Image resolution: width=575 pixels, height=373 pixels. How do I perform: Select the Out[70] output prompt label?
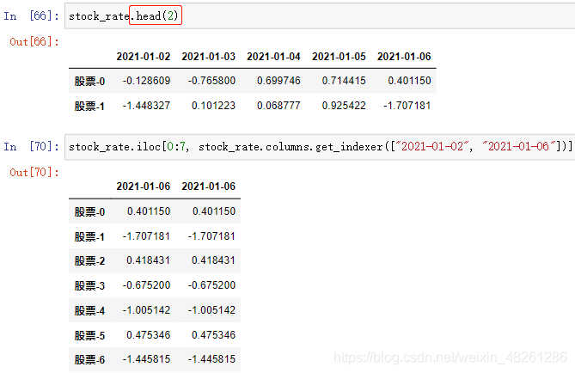tap(34, 172)
